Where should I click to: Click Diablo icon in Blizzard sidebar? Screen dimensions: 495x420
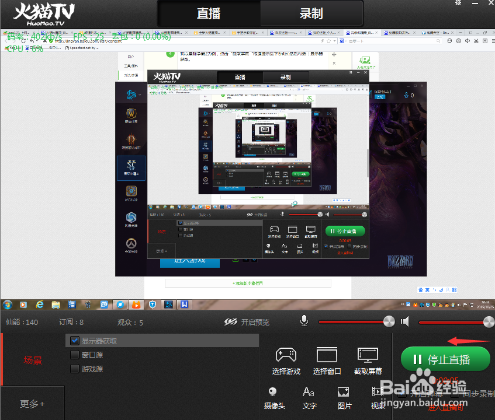pyautogui.click(x=131, y=141)
